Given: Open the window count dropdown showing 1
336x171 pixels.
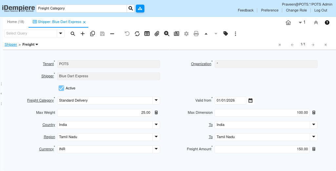Looking at the screenshot, I should pyautogui.click(x=302, y=22).
